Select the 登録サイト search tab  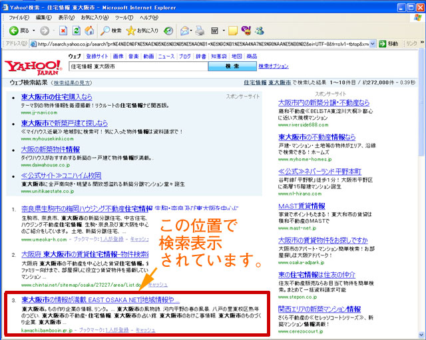point(97,57)
